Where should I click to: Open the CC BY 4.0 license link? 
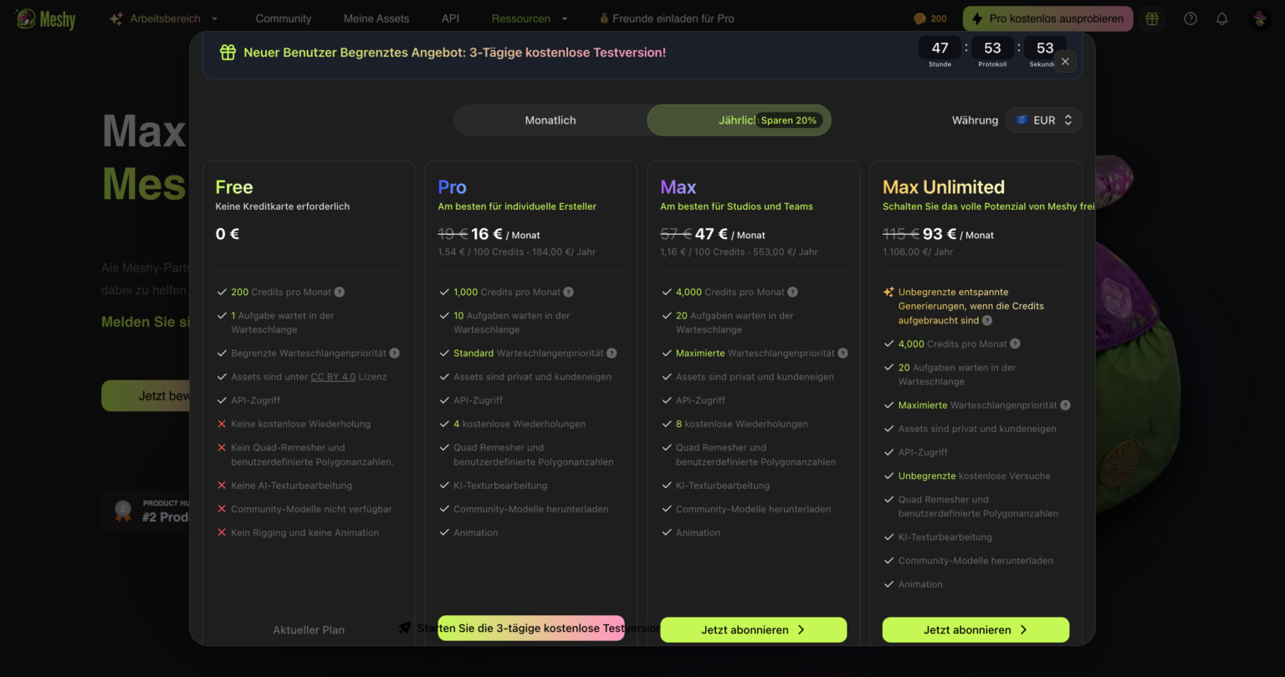pyautogui.click(x=333, y=377)
